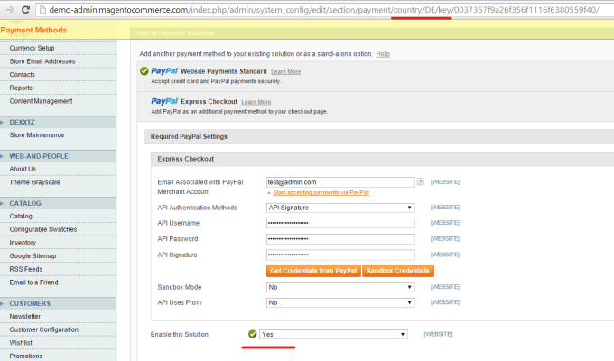The height and width of the screenshot is (361, 614).
Task: Click the small triangle before Start accepting payments
Action: (x=269, y=192)
